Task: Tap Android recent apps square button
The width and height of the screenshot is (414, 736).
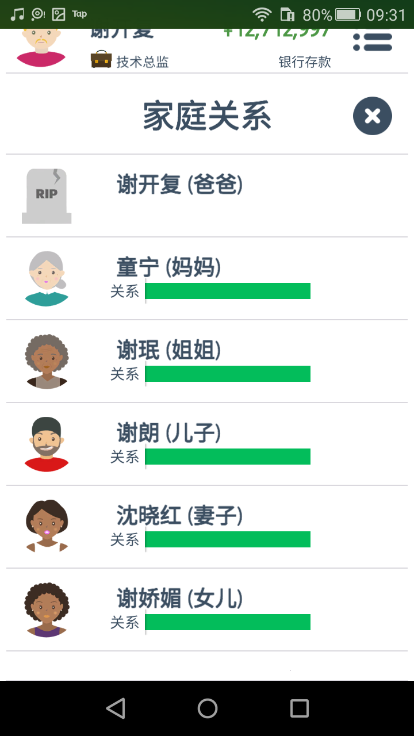Action: click(x=299, y=708)
